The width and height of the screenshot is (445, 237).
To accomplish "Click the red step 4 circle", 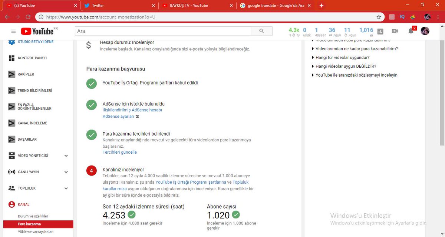I will coord(92,171).
